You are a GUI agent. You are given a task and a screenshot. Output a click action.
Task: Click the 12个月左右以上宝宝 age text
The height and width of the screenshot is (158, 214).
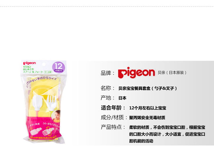tap(148, 108)
